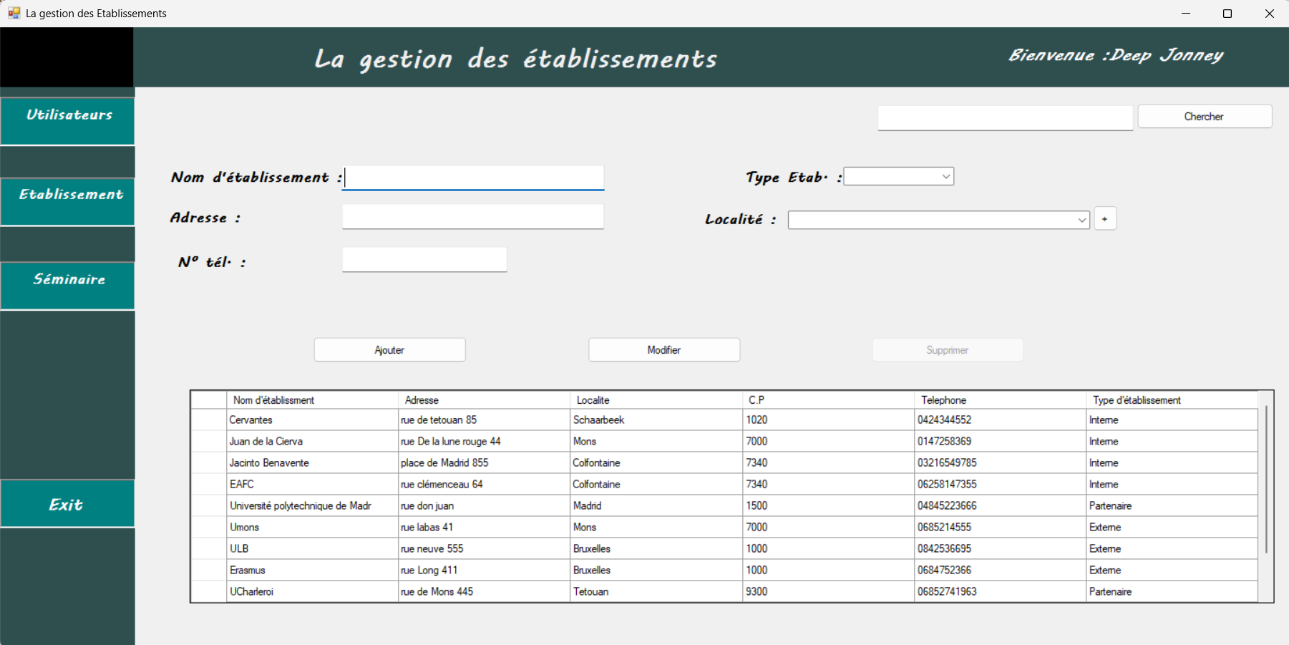
Task: Click the '+' button next to Localité
Action: (x=1105, y=218)
